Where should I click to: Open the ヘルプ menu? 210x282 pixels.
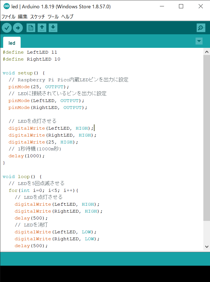(x=67, y=17)
